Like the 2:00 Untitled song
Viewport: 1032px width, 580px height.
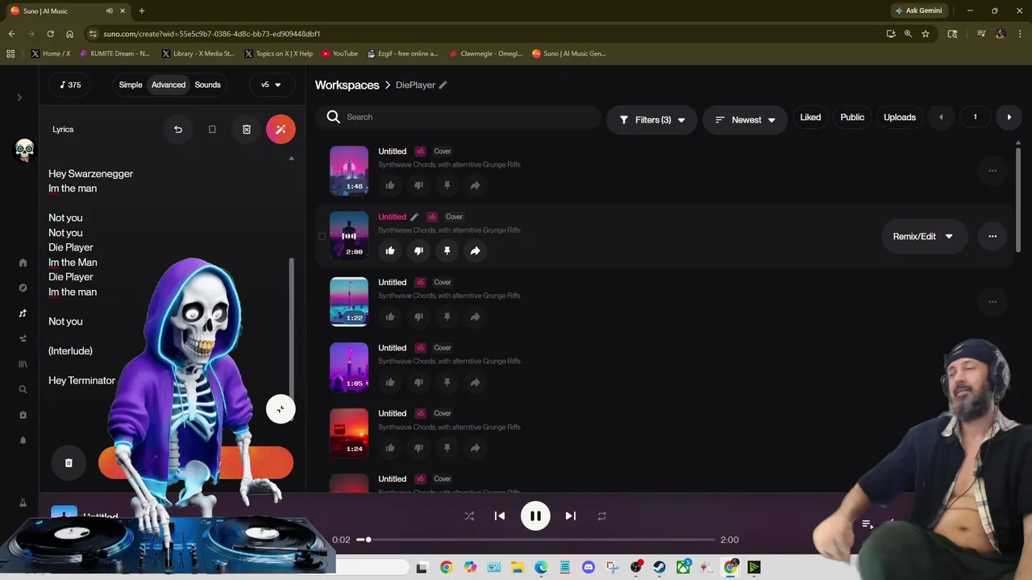[390, 251]
